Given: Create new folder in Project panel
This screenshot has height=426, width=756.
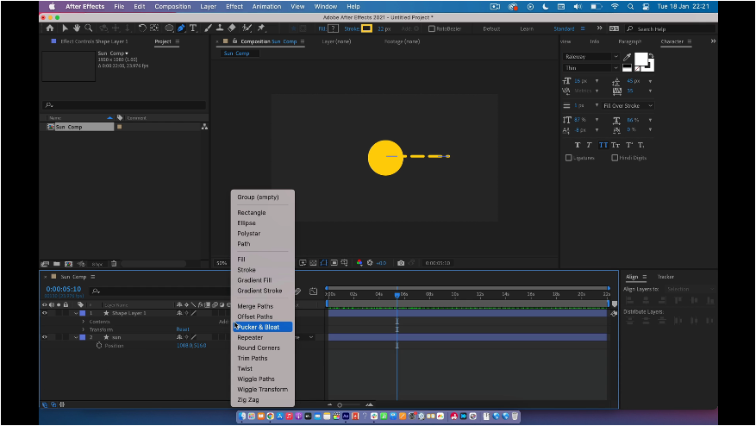Looking at the screenshot, I should [x=56, y=264].
